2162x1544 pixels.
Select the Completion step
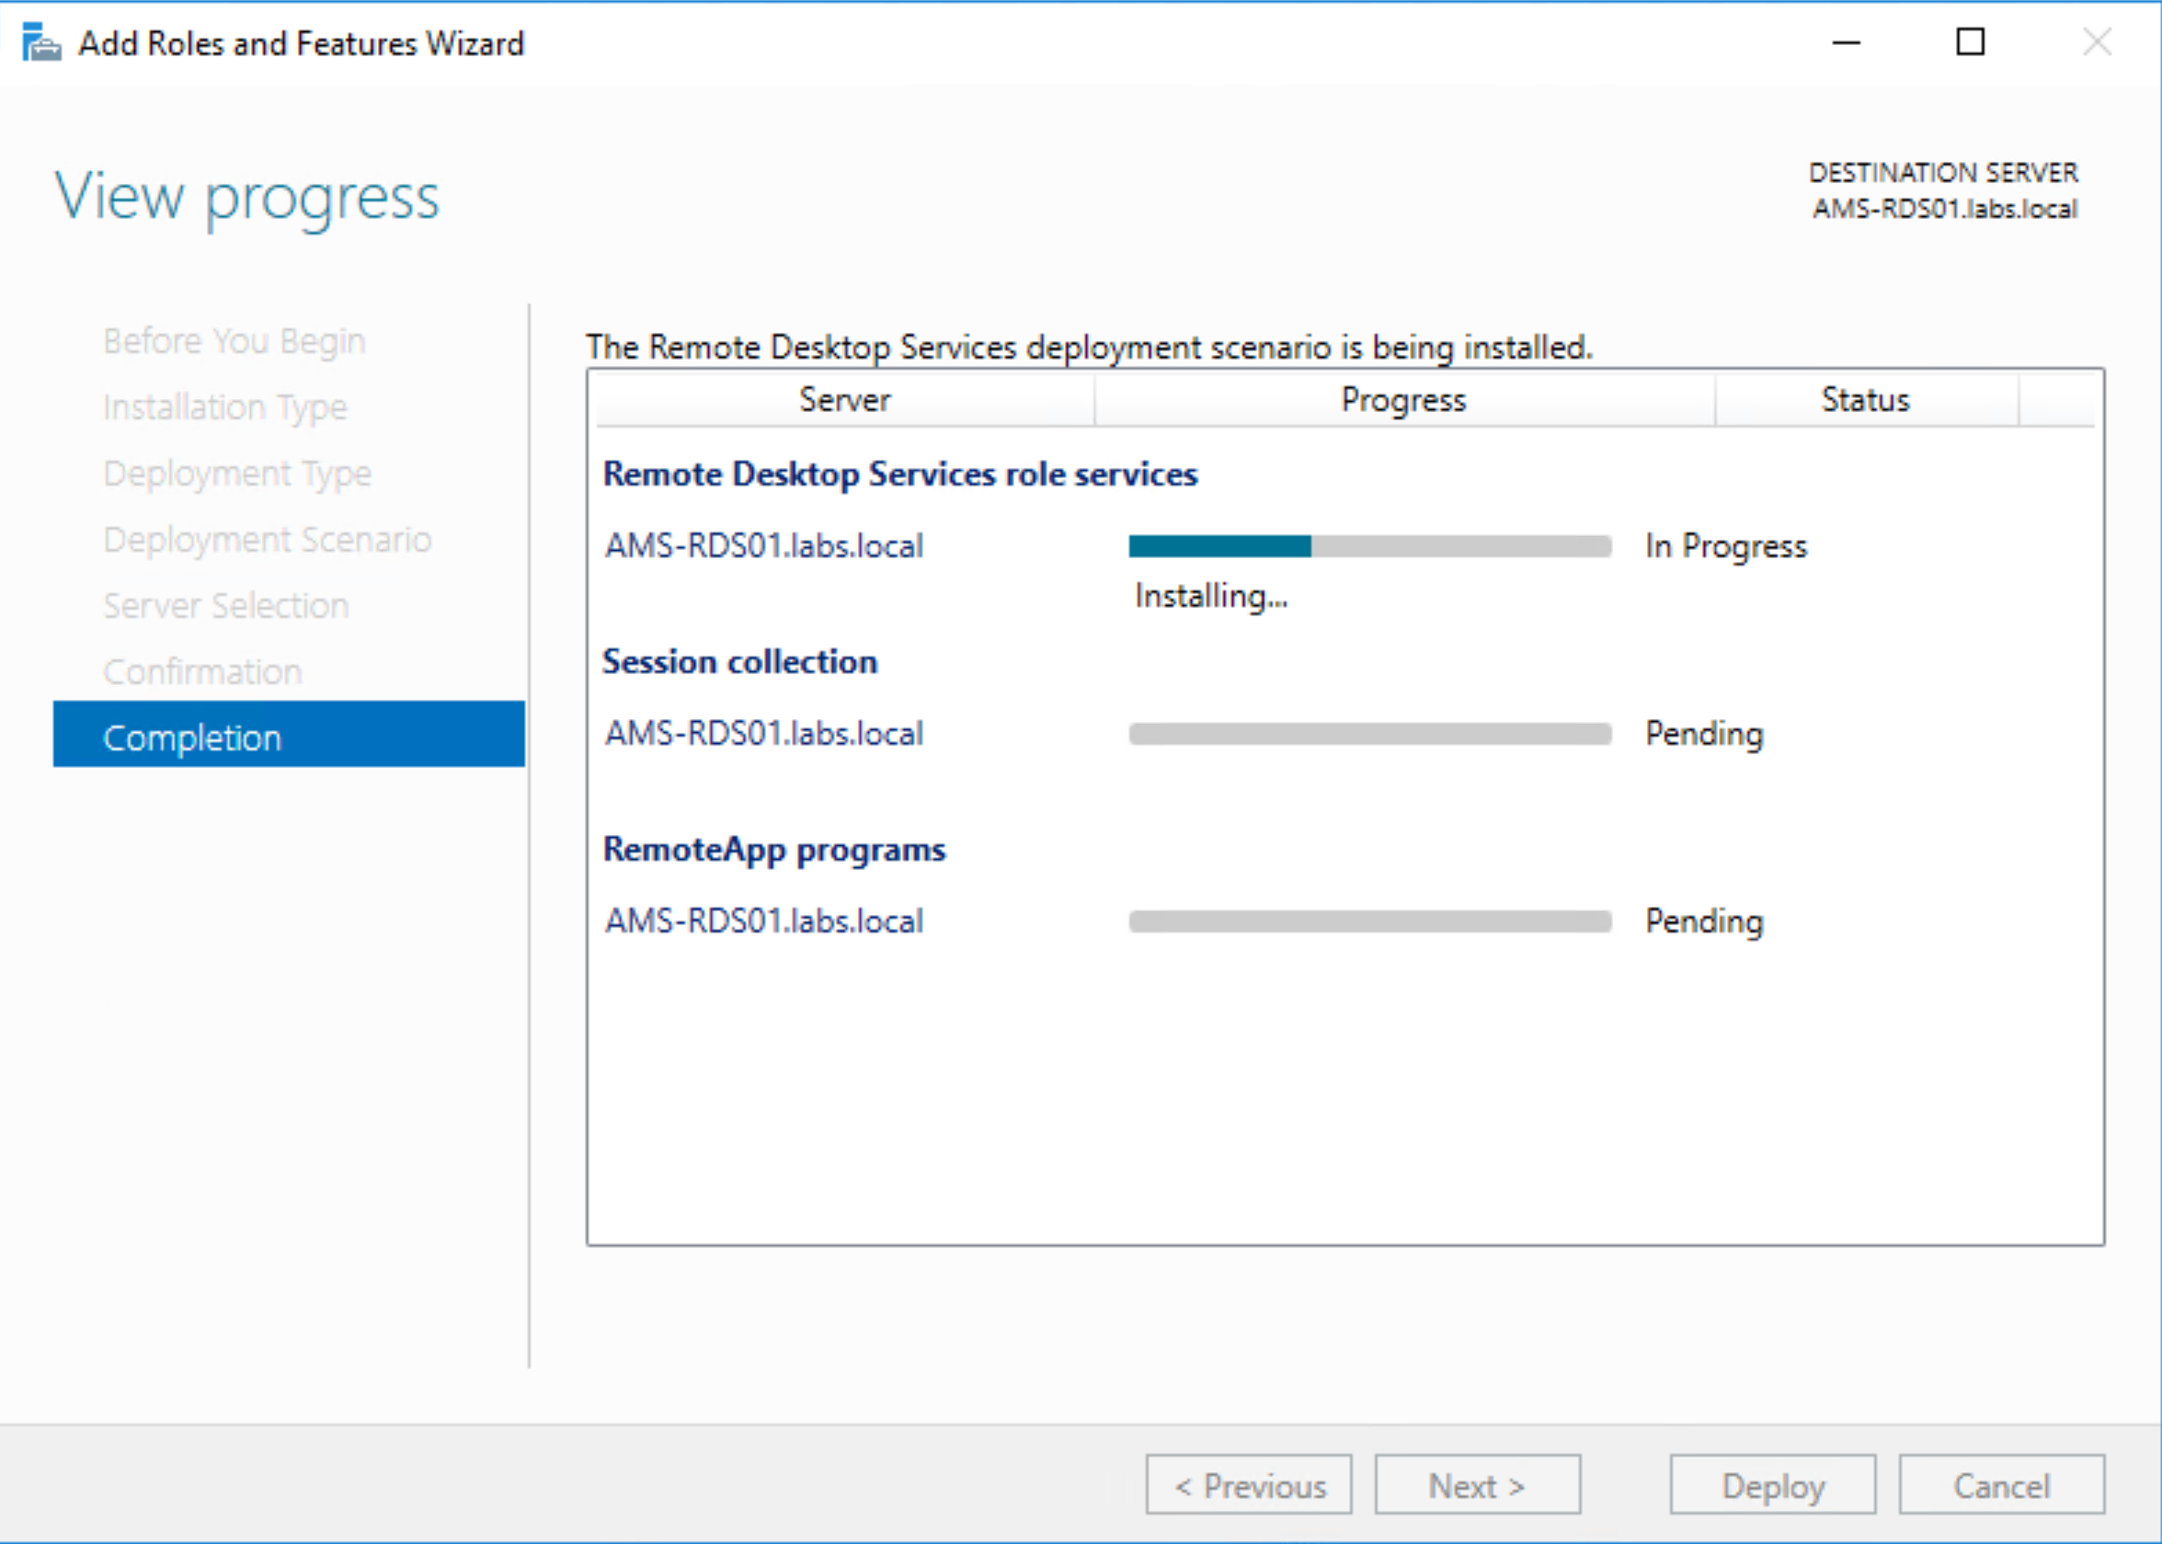[191, 737]
